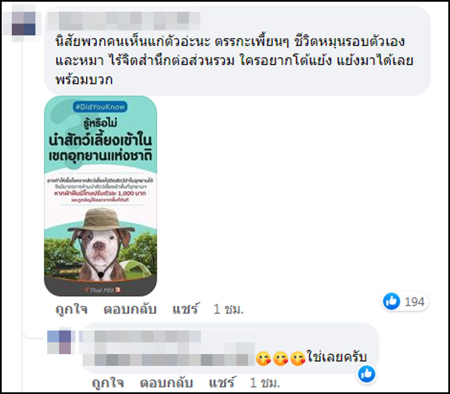Click the Thai PBS logo on the infographic
450x394 pixels.
tap(103, 290)
